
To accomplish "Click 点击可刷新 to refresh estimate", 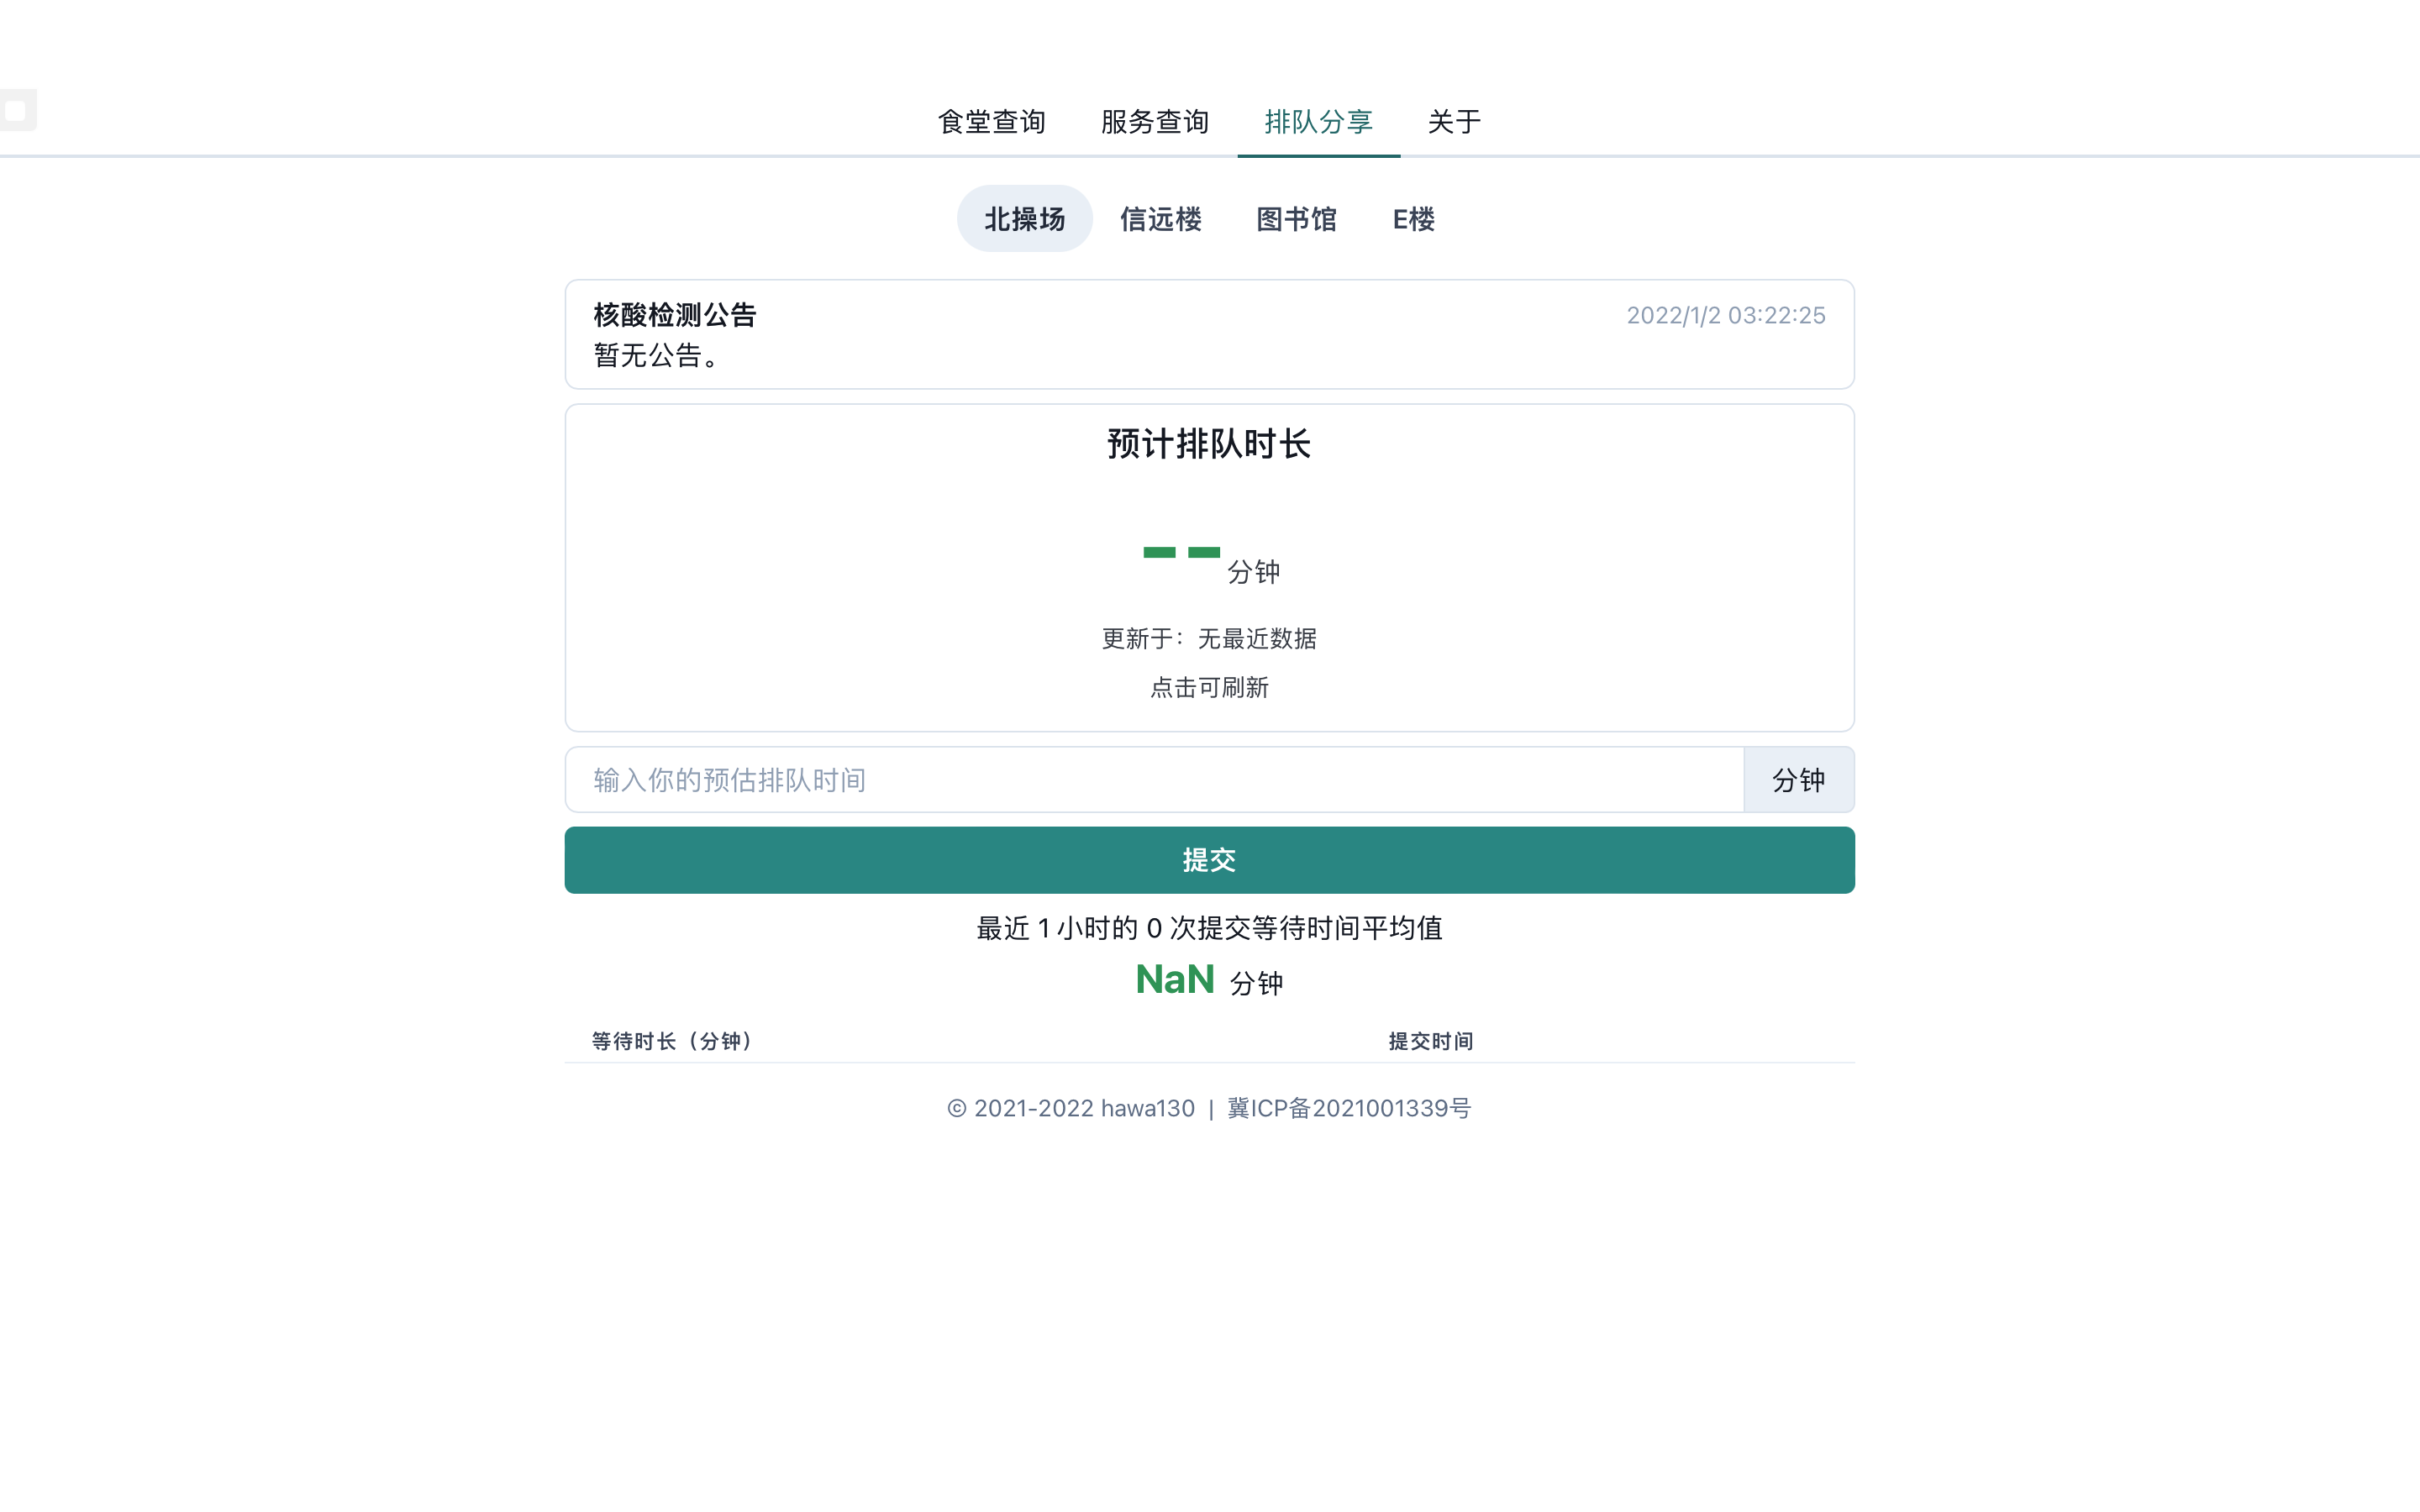I will click(1209, 688).
